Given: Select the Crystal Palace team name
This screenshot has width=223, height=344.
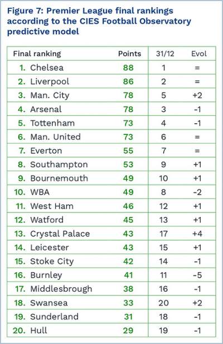Looking at the screenshot, I should coord(60,234).
